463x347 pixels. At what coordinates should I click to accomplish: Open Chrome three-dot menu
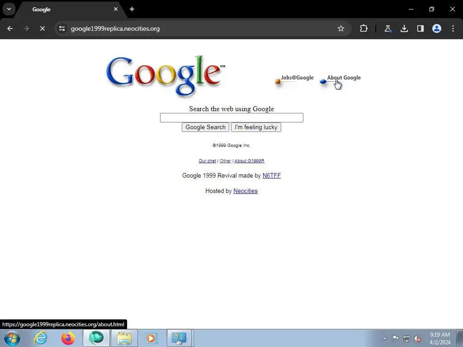tap(453, 28)
